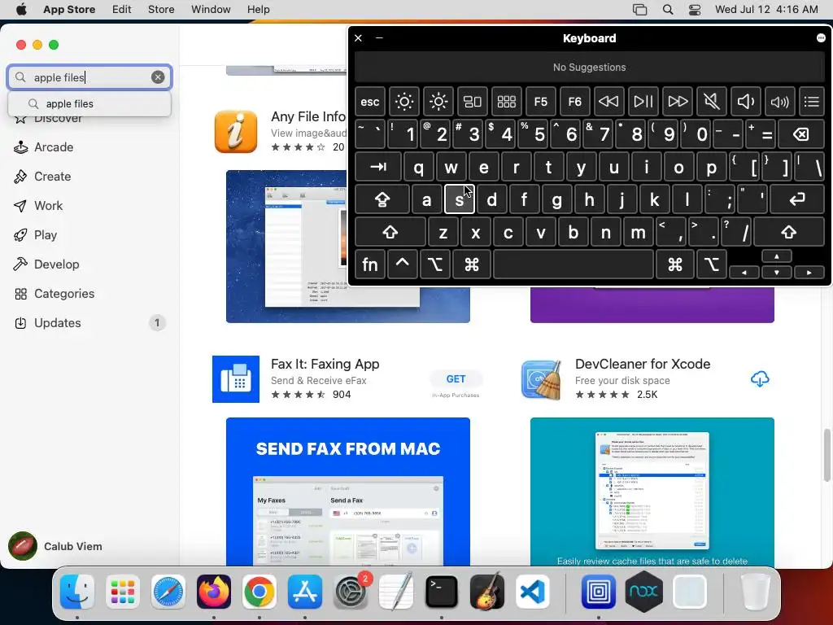
Task: Click the fast-forward media key
Action: [x=678, y=102]
